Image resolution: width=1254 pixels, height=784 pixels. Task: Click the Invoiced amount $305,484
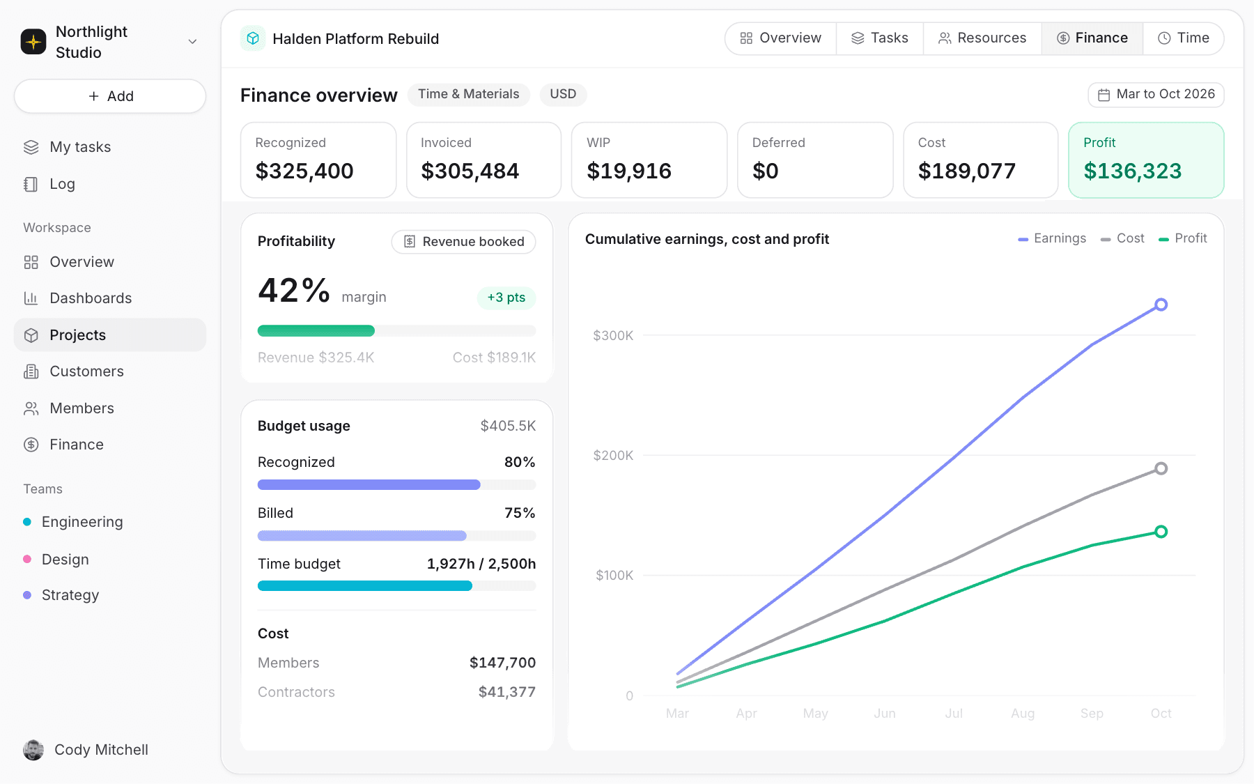tap(470, 171)
